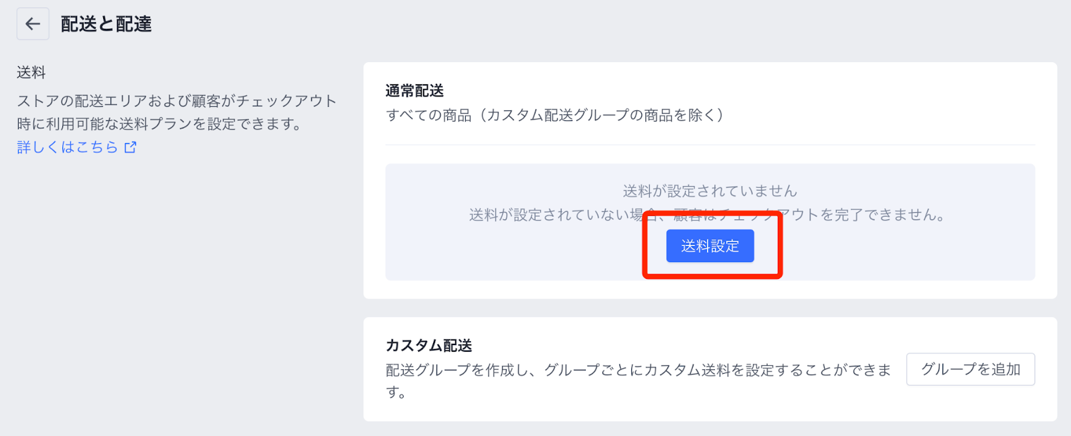Go back using the left arrow icon
The width and height of the screenshot is (1071, 436).
(33, 24)
